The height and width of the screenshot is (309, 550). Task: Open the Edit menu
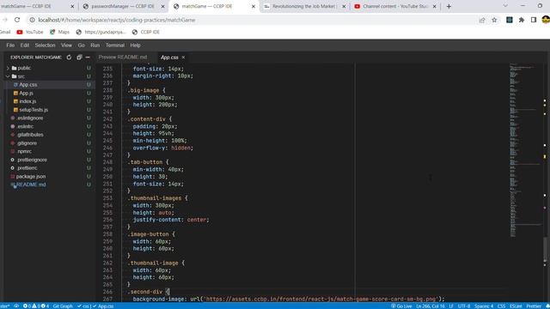click(25, 45)
